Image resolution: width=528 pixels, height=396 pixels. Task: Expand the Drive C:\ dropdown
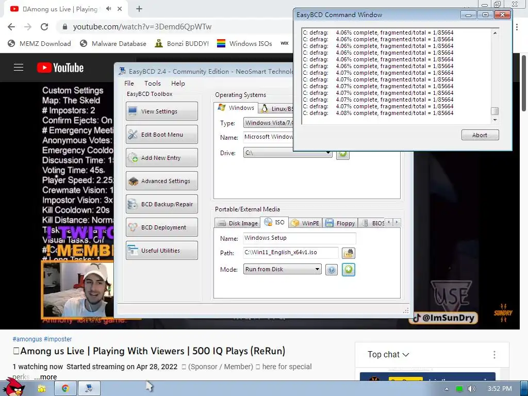(x=288, y=153)
